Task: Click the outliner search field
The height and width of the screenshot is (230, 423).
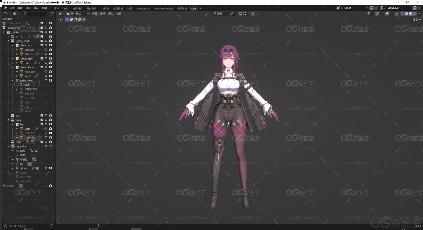Action: pyautogui.click(x=34, y=14)
